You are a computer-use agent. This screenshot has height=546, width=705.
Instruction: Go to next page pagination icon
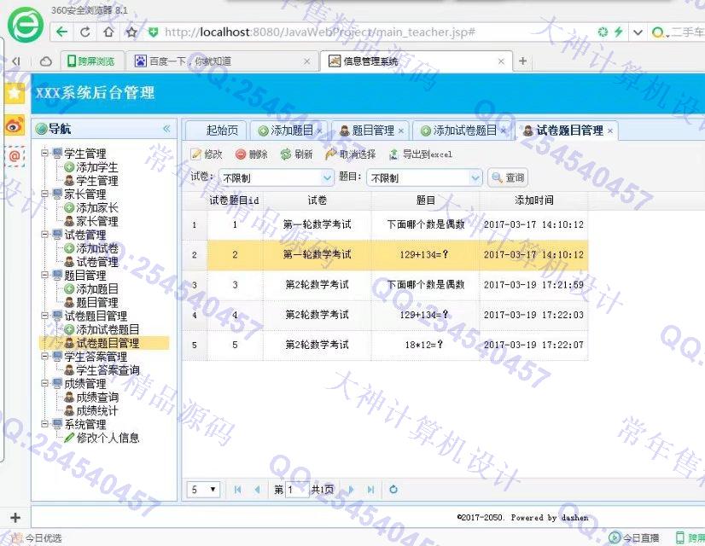[x=351, y=490]
